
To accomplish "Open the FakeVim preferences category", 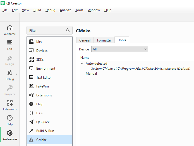I will coord(49,86).
